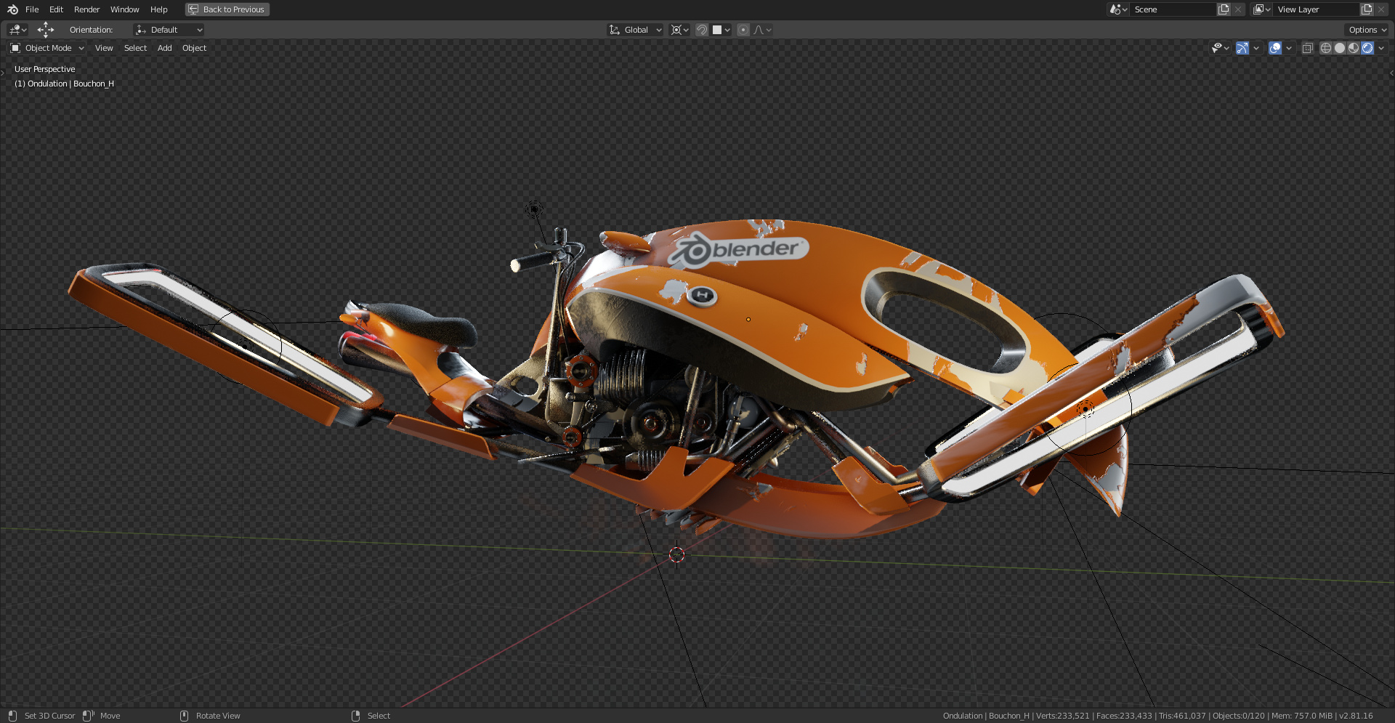Open the Blender logo application menu
Screen dimensions: 1395x723
[12, 9]
